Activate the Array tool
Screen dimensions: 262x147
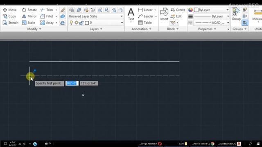click(x=47, y=22)
